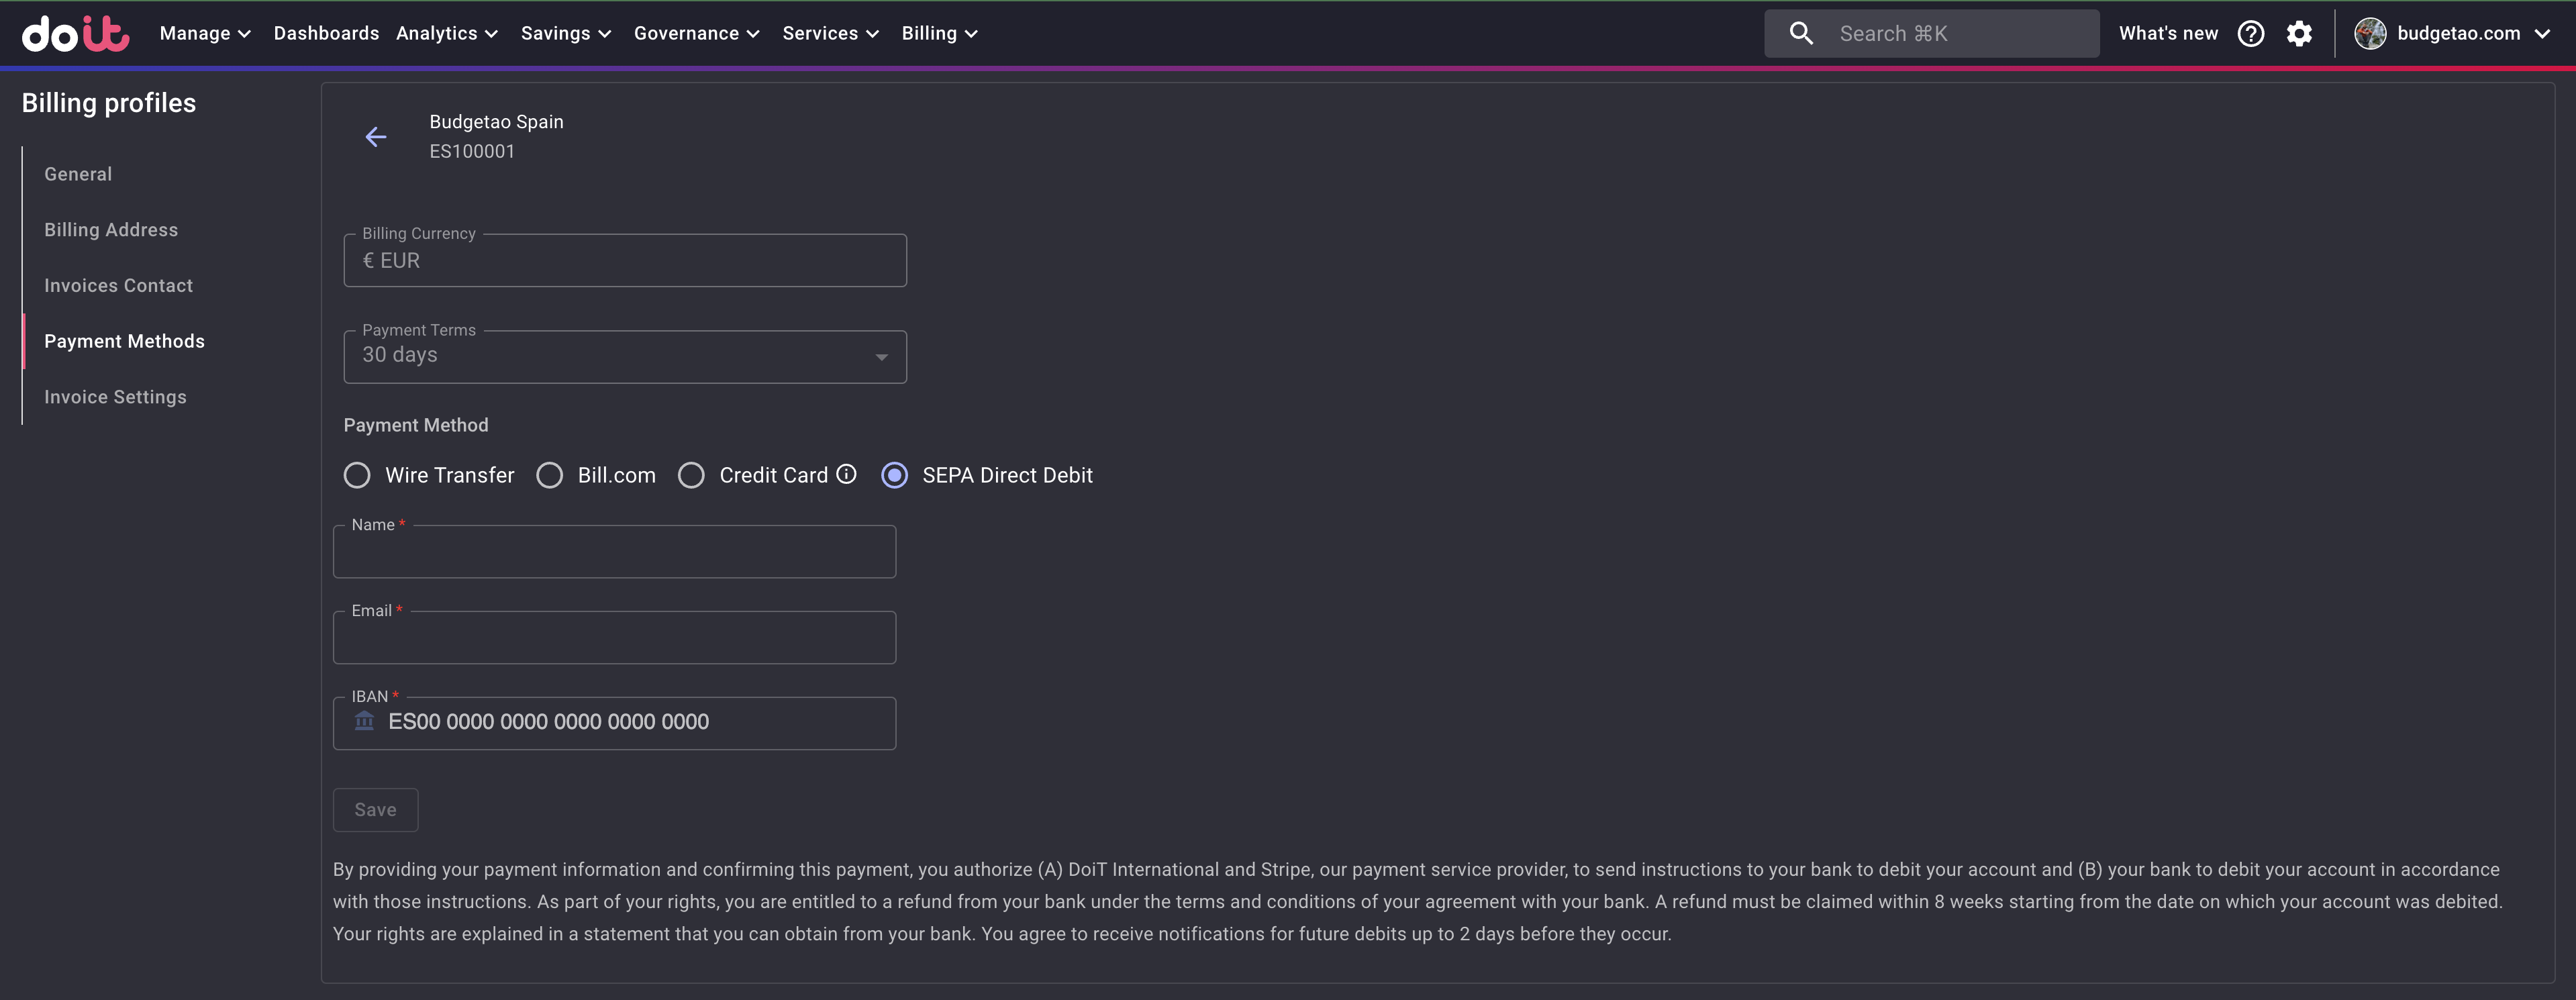Viewport: 2576px width, 1000px height.
Task: Click the budgetao.com account avatar
Action: 2370,33
